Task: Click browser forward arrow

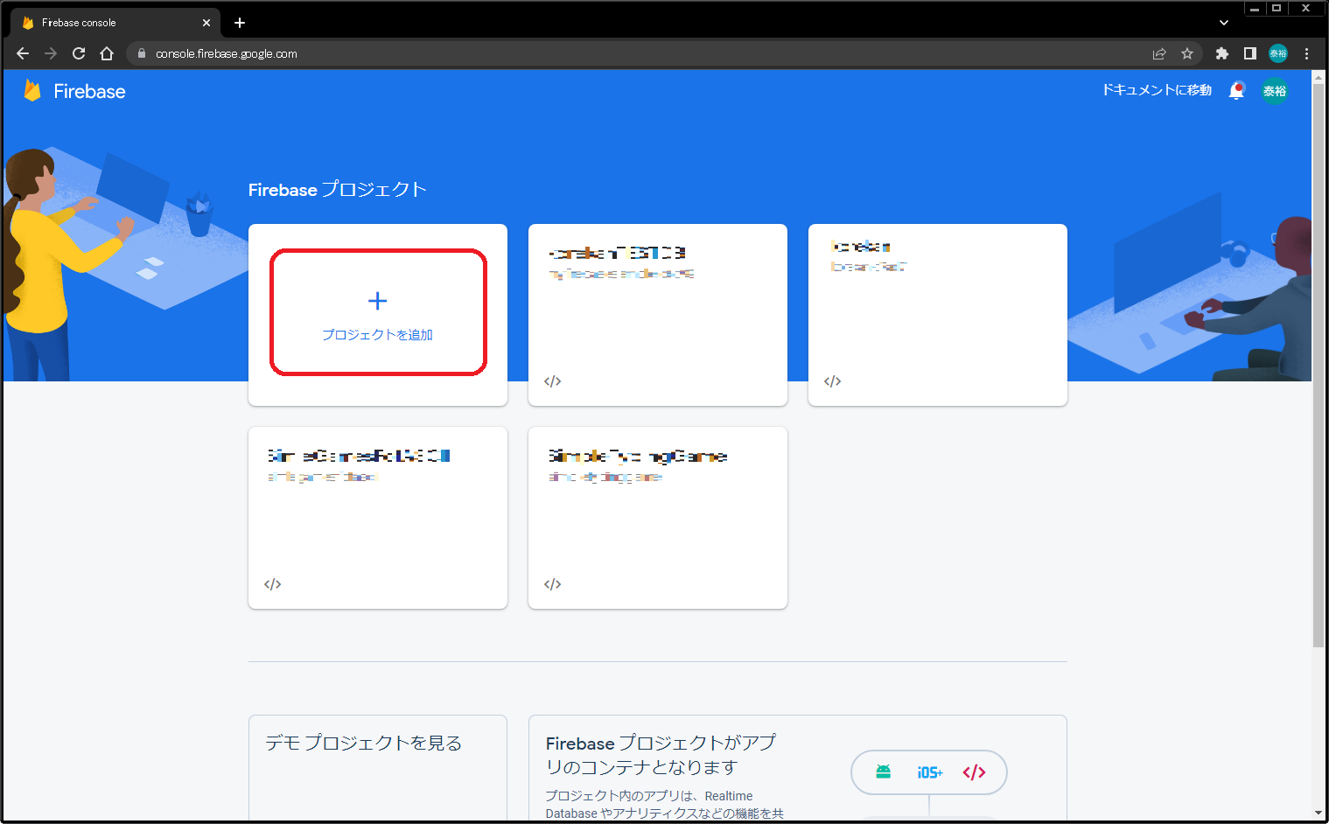Action: (x=51, y=53)
